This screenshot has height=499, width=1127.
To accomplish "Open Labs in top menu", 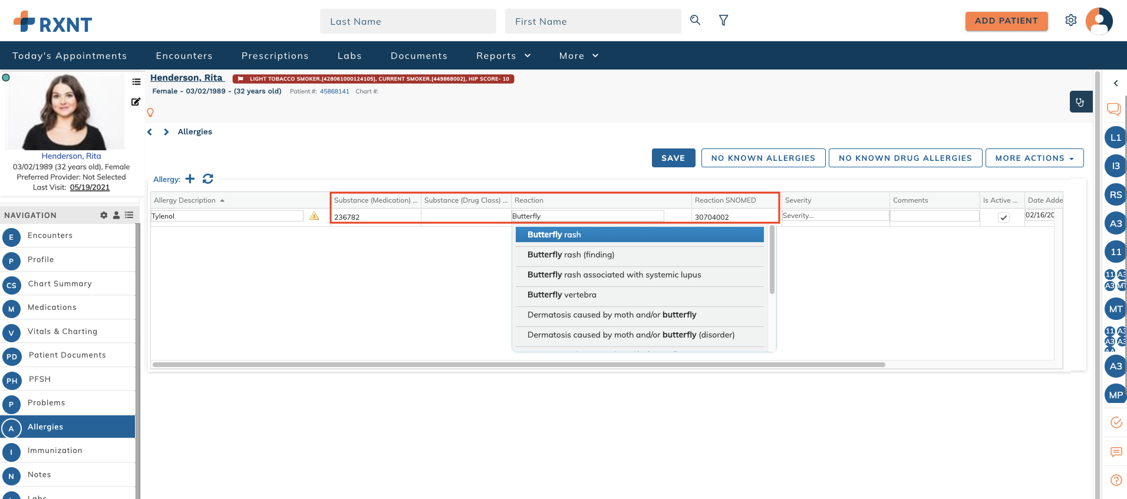I will click(x=350, y=56).
